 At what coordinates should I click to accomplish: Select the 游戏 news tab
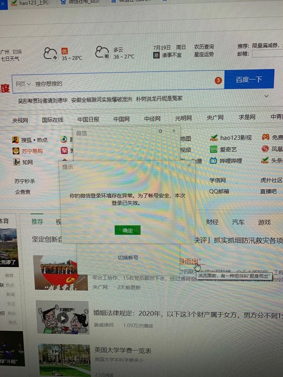264,222
